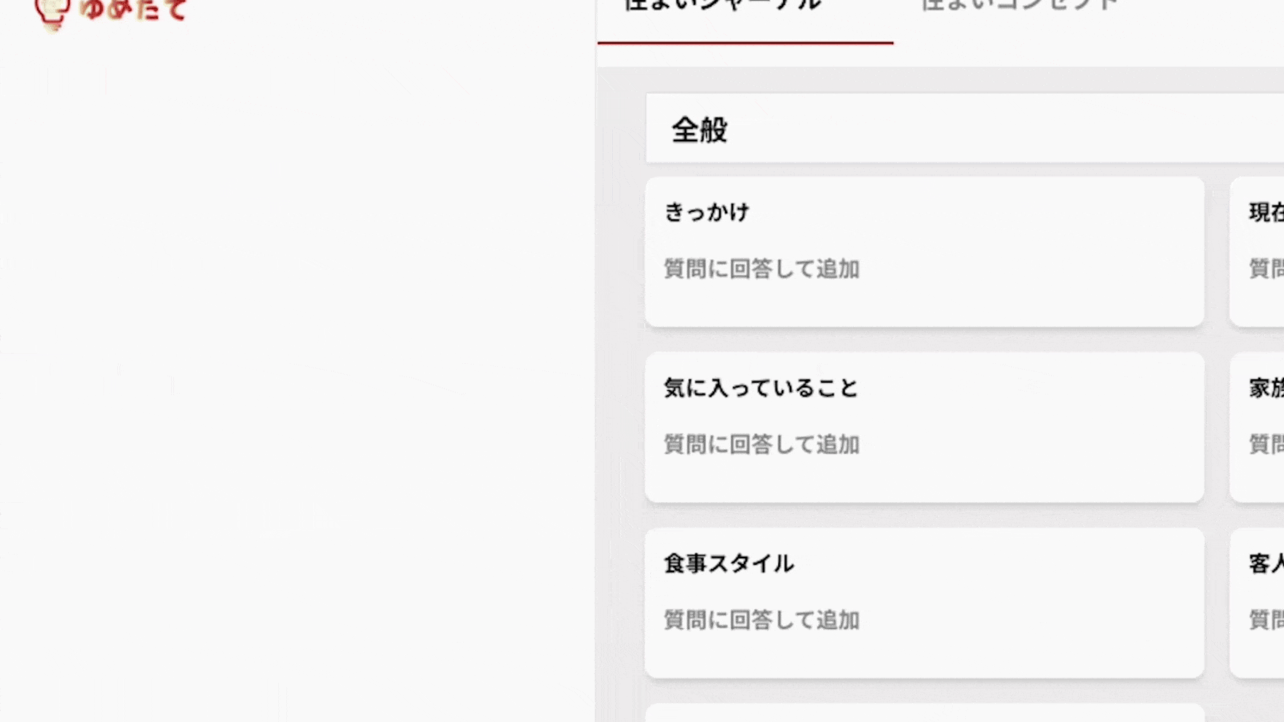
Task: Switch to the 住まいジャーナル tab
Action: pos(724,6)
